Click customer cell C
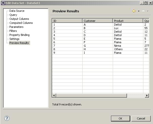This screenshot has height=124, width=153. (97, 32)
